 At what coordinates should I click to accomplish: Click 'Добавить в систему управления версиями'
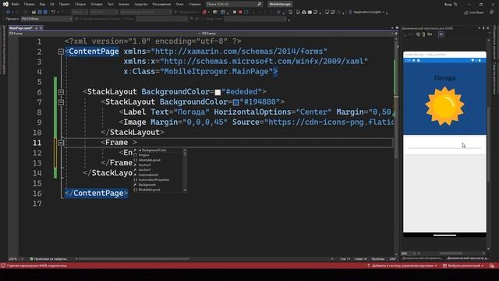pos(402,265)
